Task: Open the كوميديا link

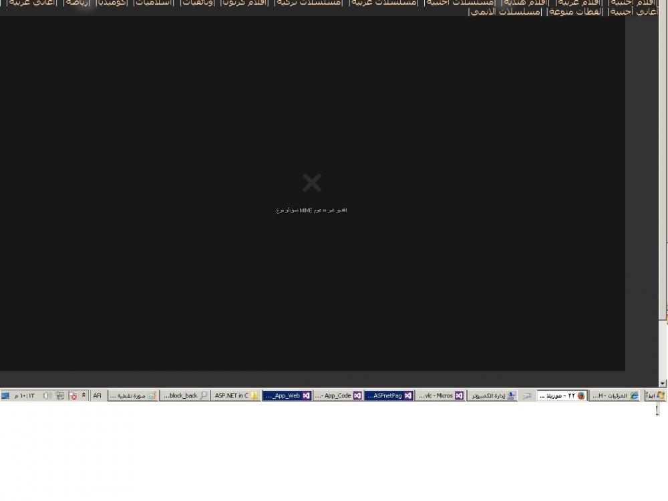Action: (x=112, y=3)
